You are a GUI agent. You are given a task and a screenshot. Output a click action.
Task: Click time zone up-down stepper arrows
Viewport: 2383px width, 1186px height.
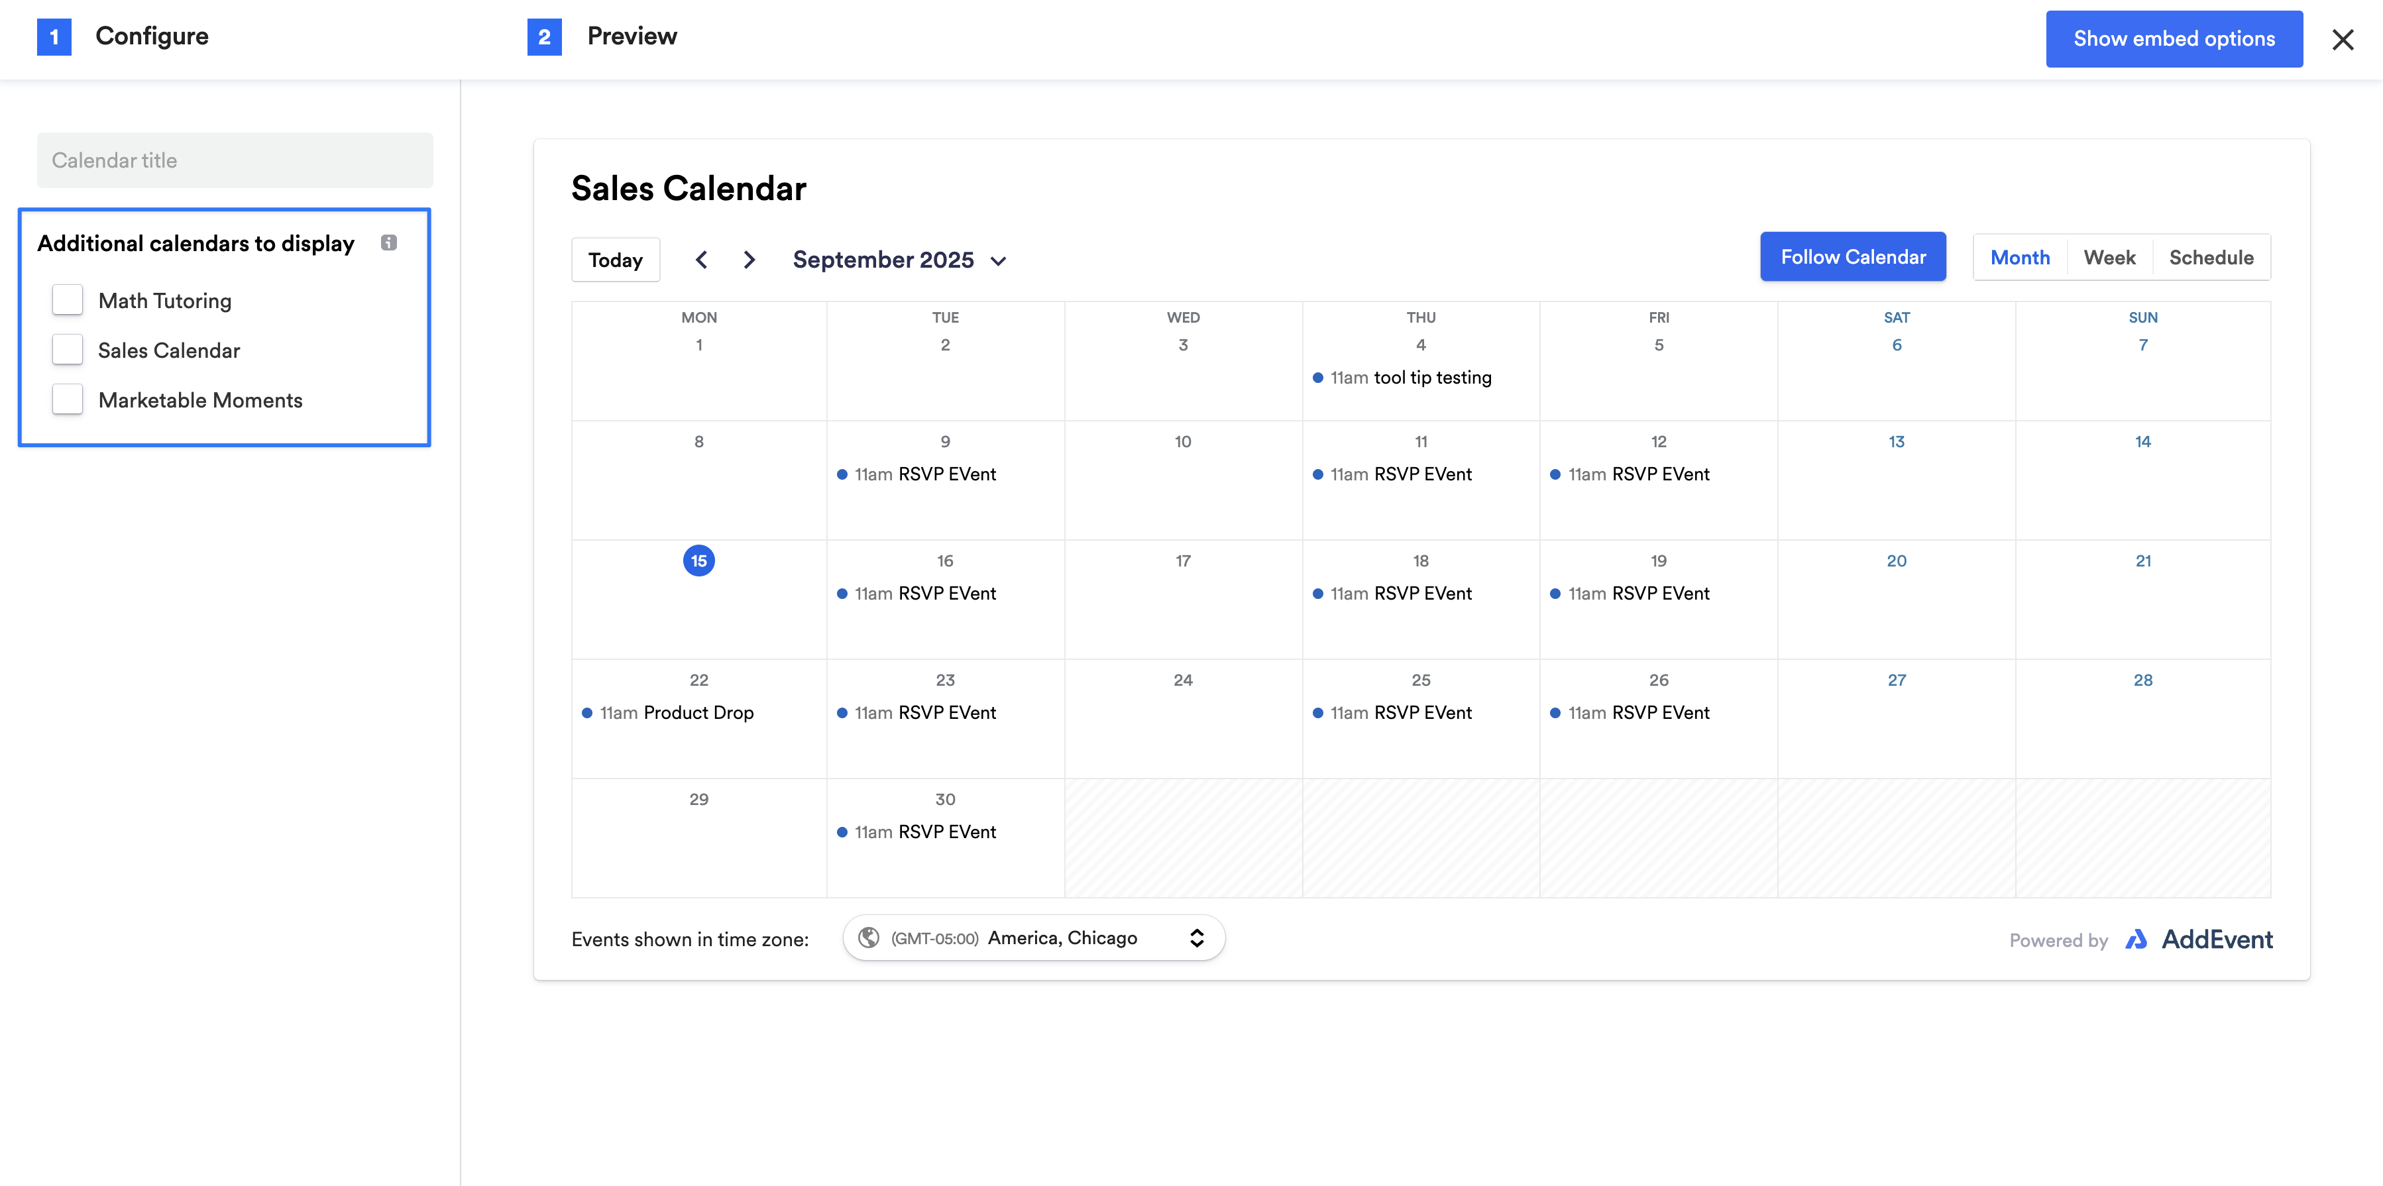(1196, 938)
